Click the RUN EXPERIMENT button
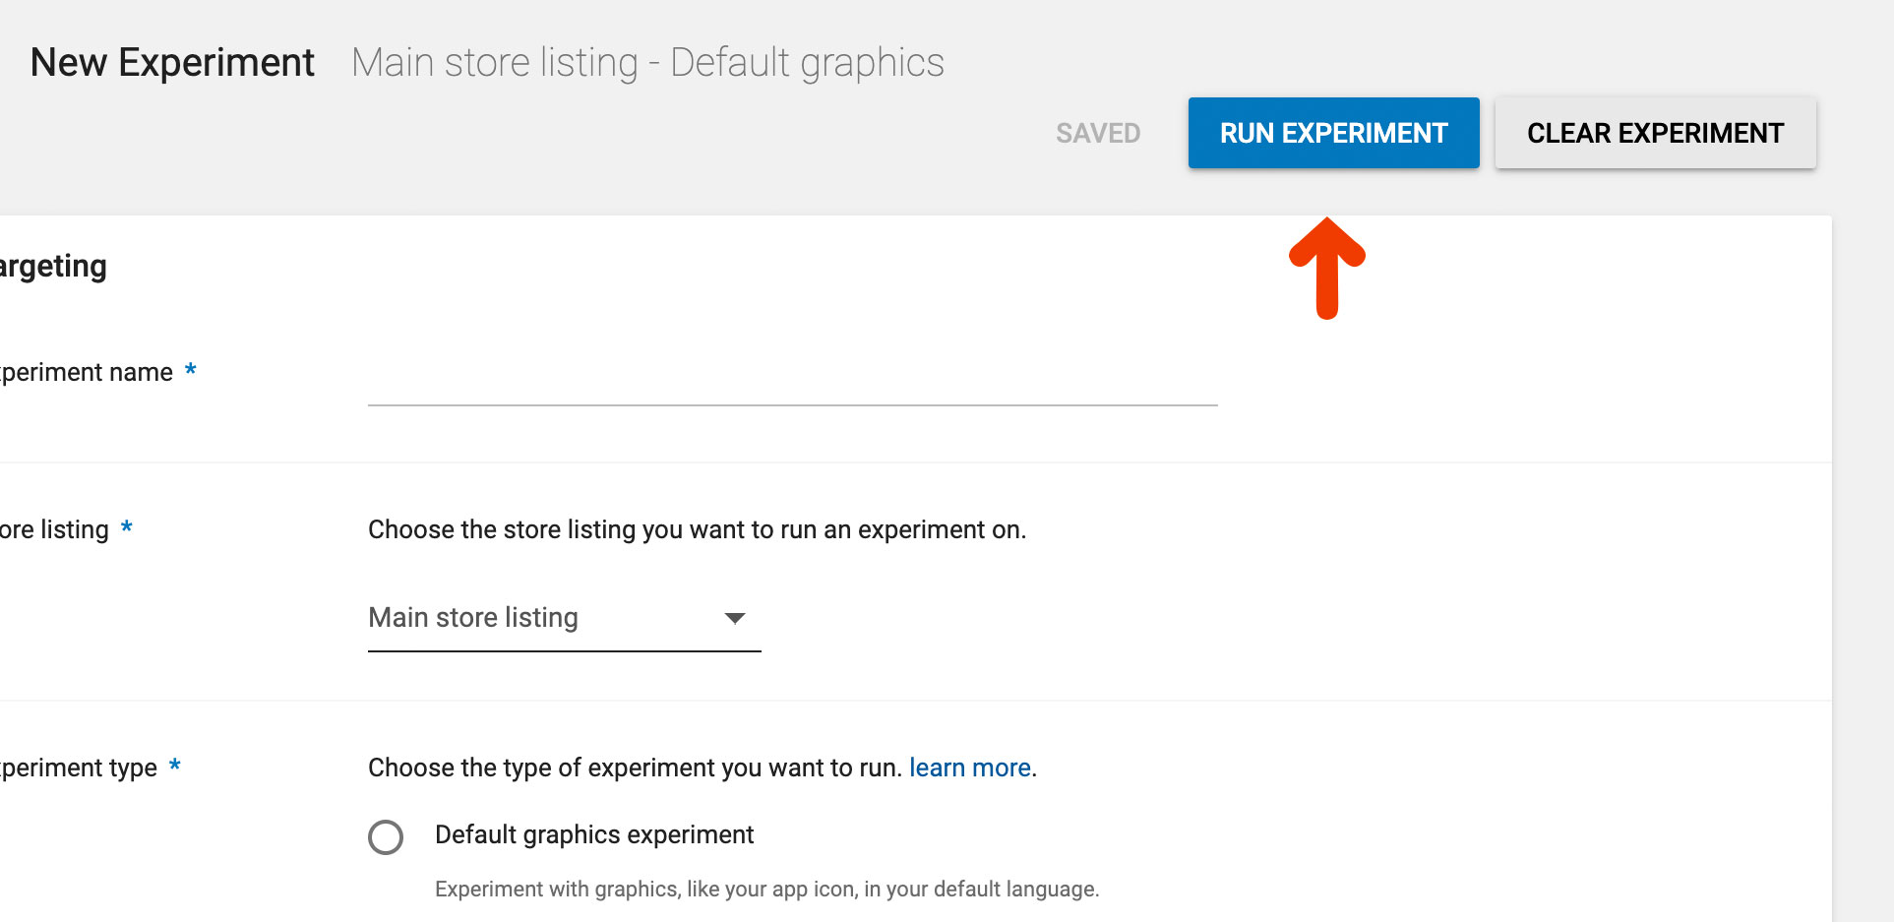The image size is (1894, 922). [x=1333, y=133]
